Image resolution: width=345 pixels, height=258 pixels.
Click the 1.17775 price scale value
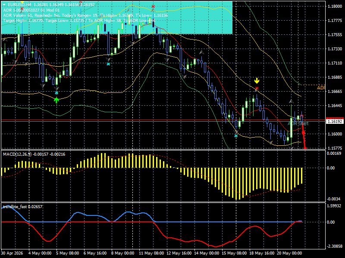pyautogui.click(x=335, y=21)
